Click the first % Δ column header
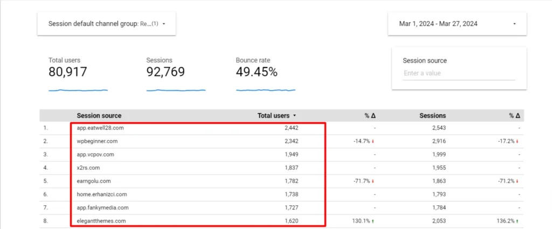 [370, 115]
